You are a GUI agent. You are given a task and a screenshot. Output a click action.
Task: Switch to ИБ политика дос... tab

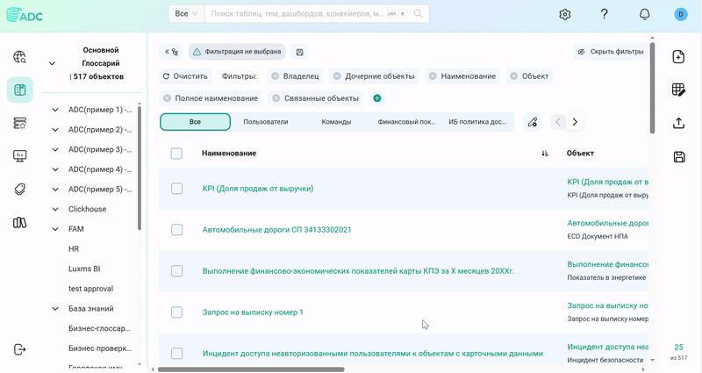[477, 122]
